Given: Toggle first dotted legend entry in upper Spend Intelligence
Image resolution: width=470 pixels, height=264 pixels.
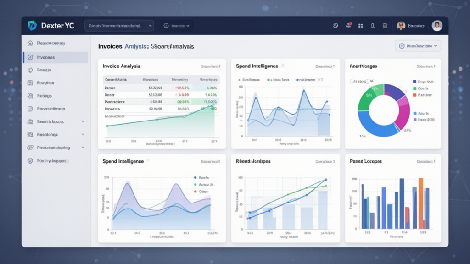Looking at the screenshot, I should pyautogui.click(x=249, y=80).
